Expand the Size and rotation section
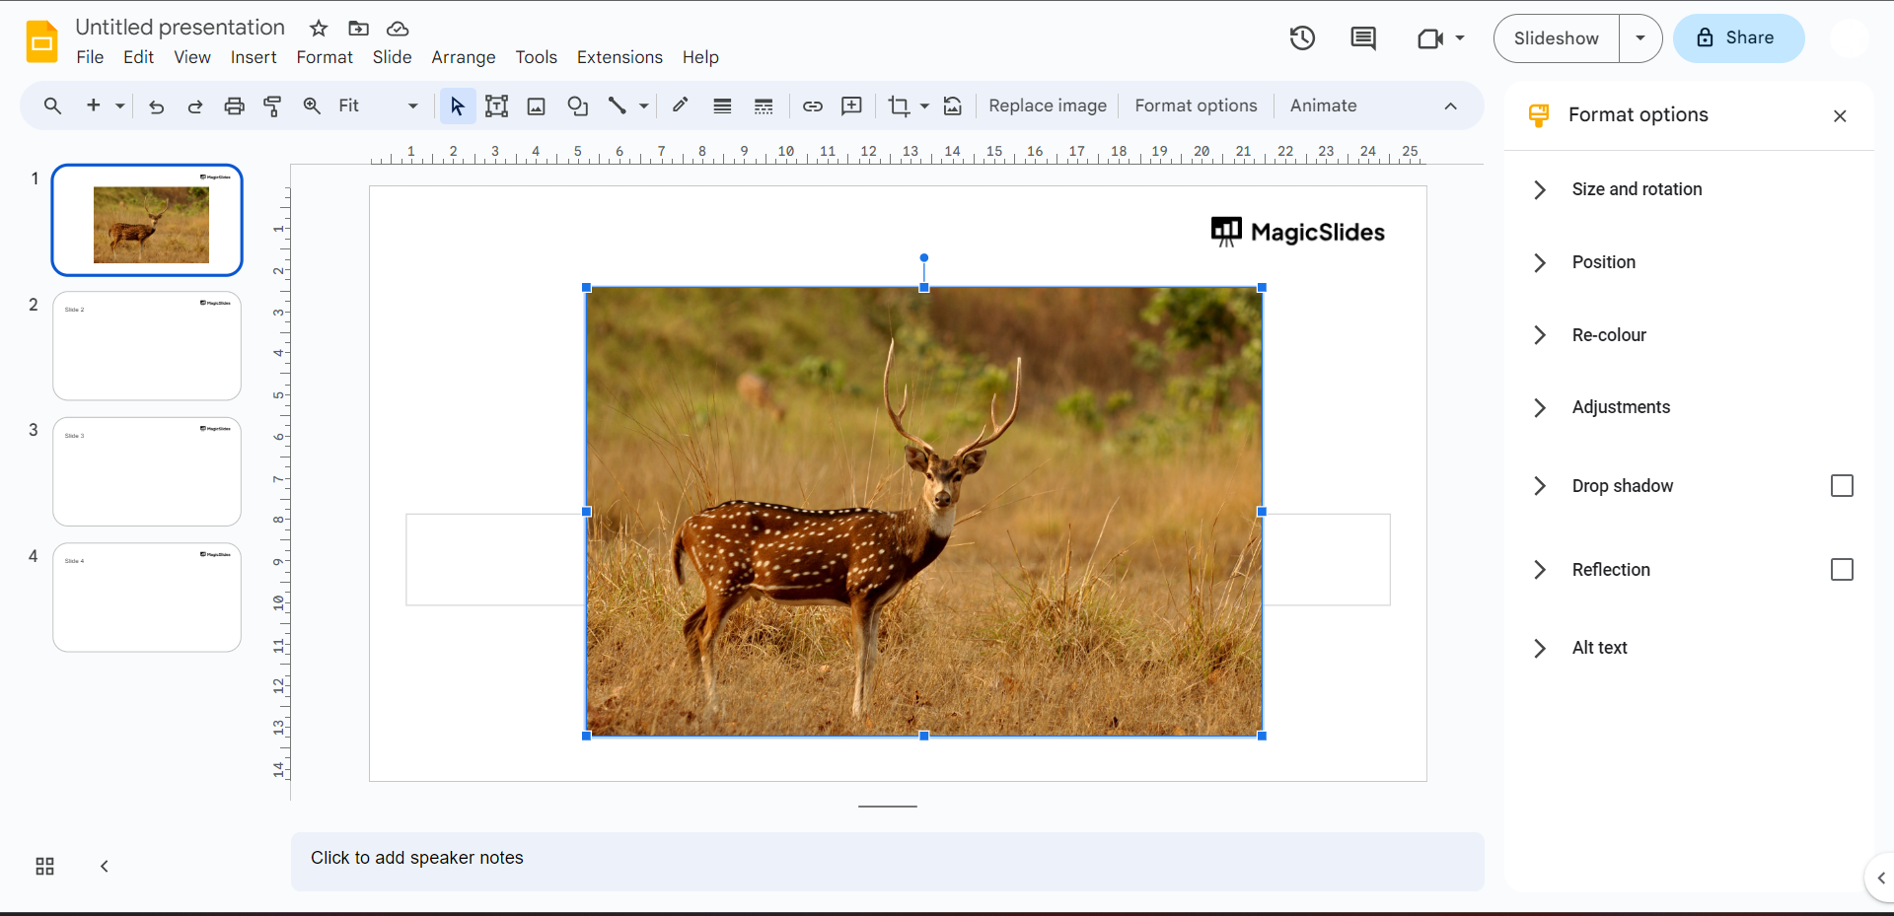The width and height of the screenshot is (1894, 916). point(1637,189)
